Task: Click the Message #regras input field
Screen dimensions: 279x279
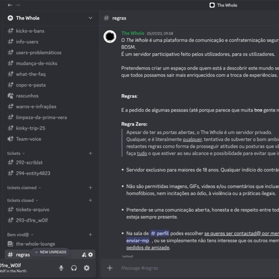Action: (x=191, y=268)
